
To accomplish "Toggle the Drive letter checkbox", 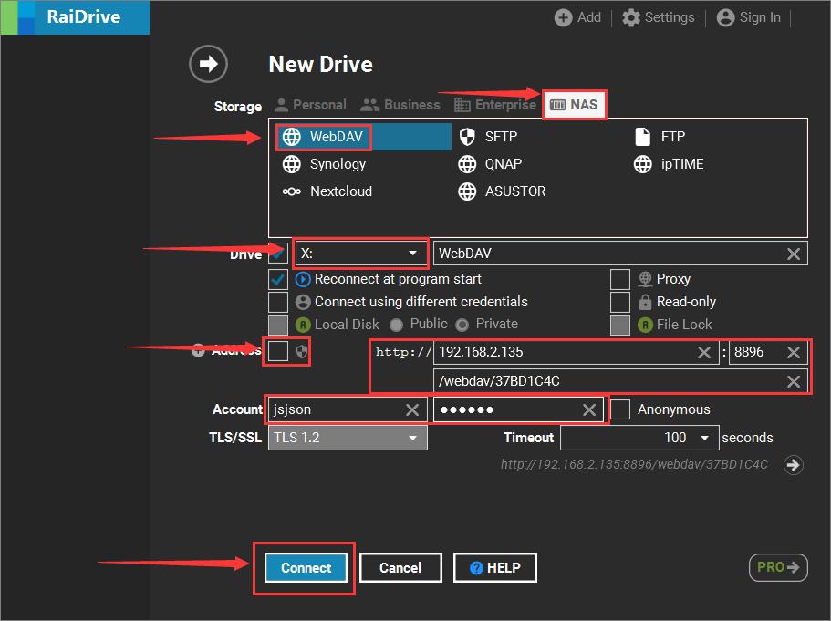I will 277,253.
